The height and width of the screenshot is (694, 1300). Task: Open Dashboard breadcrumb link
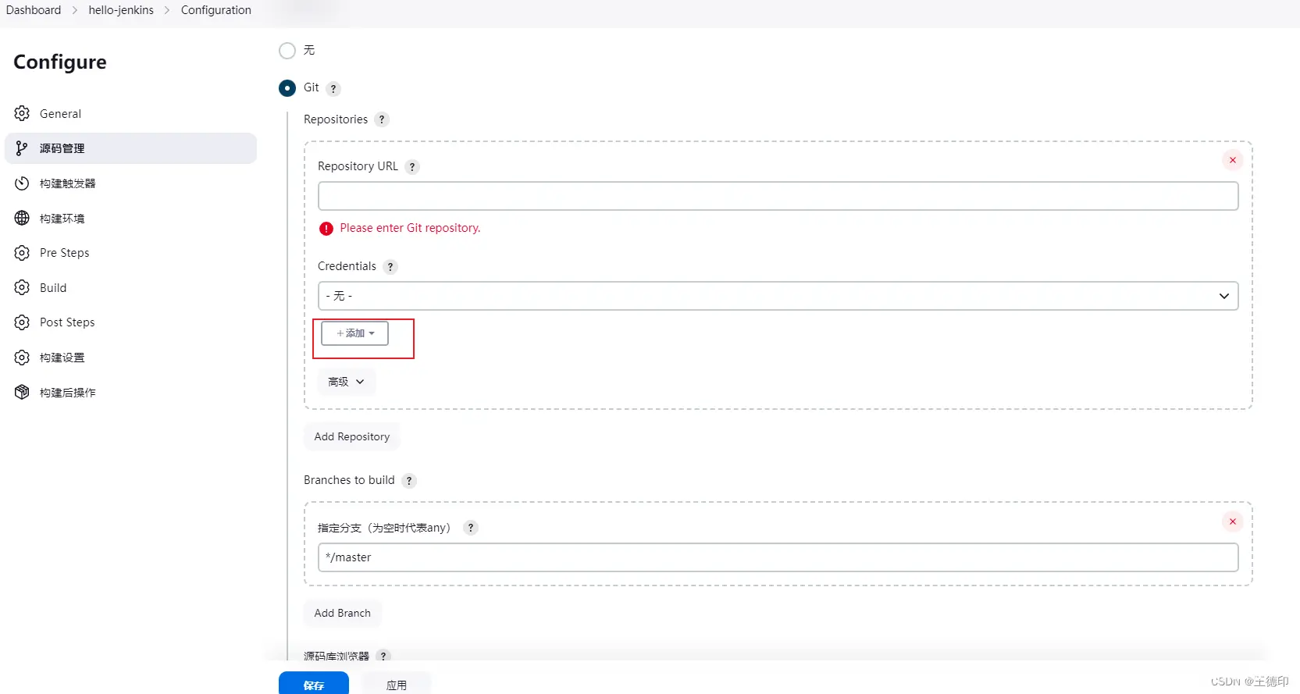(x=34, y=10)
